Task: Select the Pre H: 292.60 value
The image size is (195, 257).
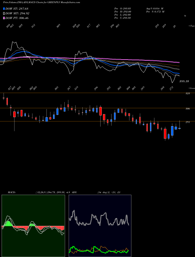Action: tap(123, 12)
